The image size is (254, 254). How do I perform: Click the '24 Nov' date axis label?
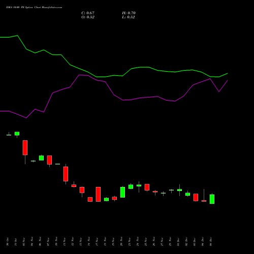138,242
